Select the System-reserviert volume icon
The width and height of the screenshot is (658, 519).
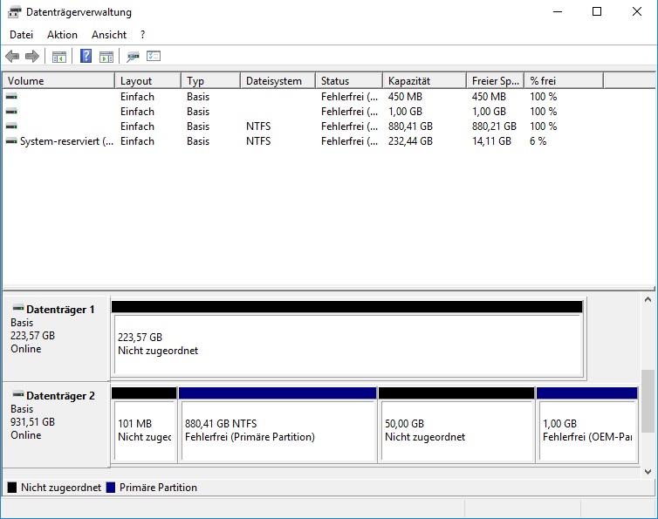click(x=11, y=141)
